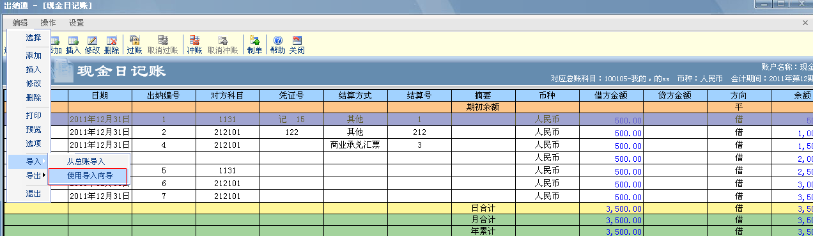Viewport: 813px width, 236px height.
Task: Click the 日期 column header
Action: tap(100, 95)
